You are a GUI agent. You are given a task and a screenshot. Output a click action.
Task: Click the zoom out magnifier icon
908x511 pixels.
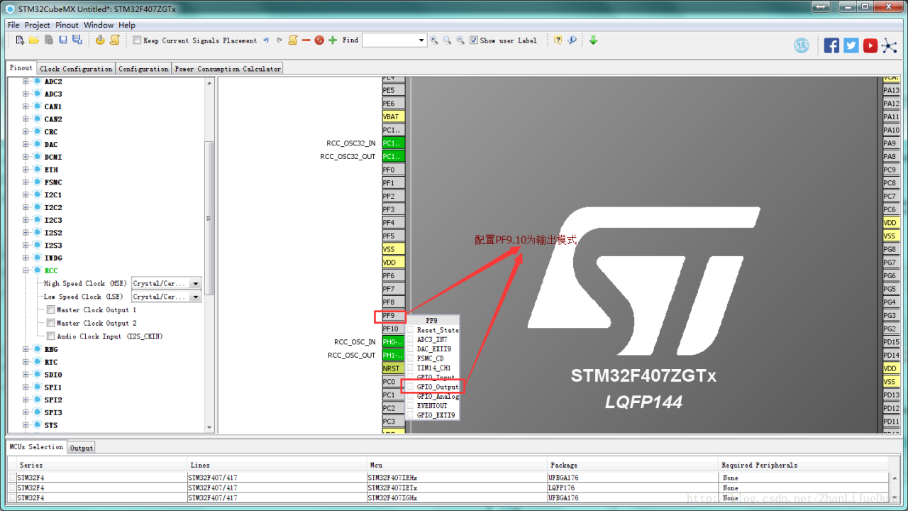[x=460, y=40]
